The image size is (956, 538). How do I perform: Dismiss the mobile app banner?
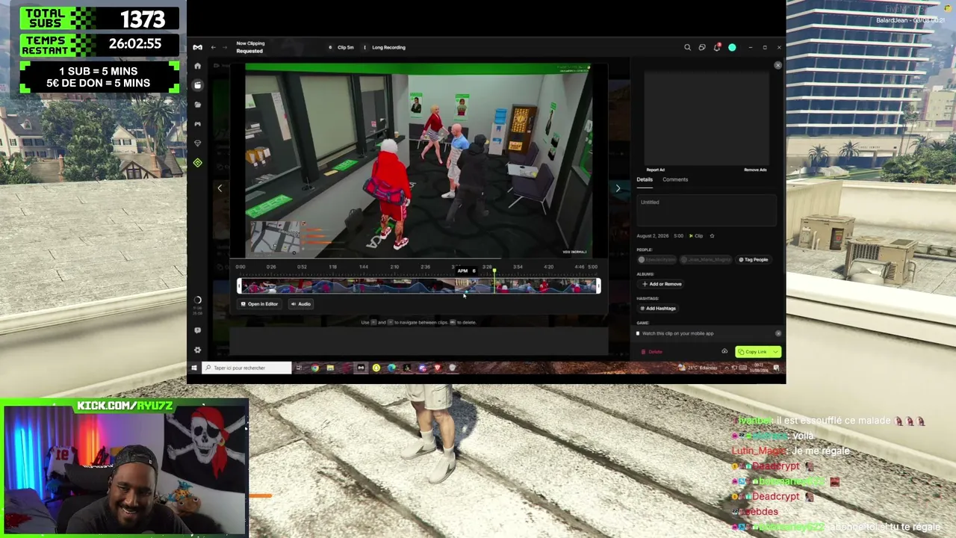[778, 333]
